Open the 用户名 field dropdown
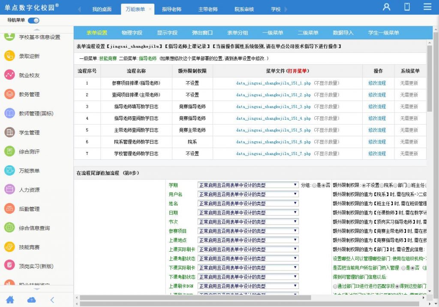 (x=248, y=195)
